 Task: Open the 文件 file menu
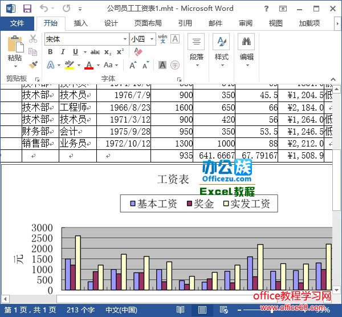click(17, 23)
